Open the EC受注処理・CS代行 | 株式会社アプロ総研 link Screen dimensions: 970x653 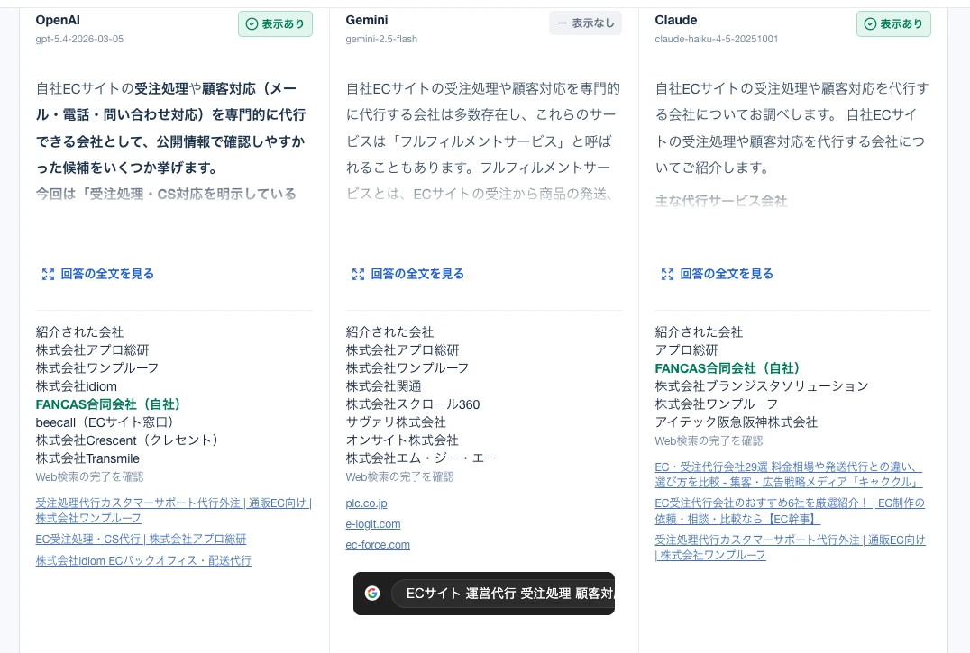click(141, 540)
